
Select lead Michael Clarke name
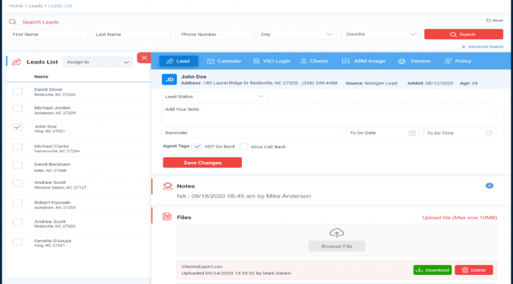click(51, 147)
